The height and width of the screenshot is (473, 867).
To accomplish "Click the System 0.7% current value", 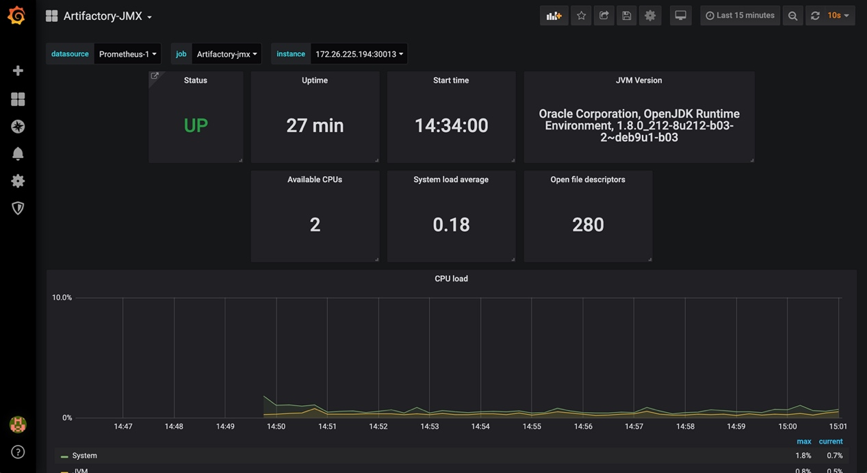I will click(834, 456).
